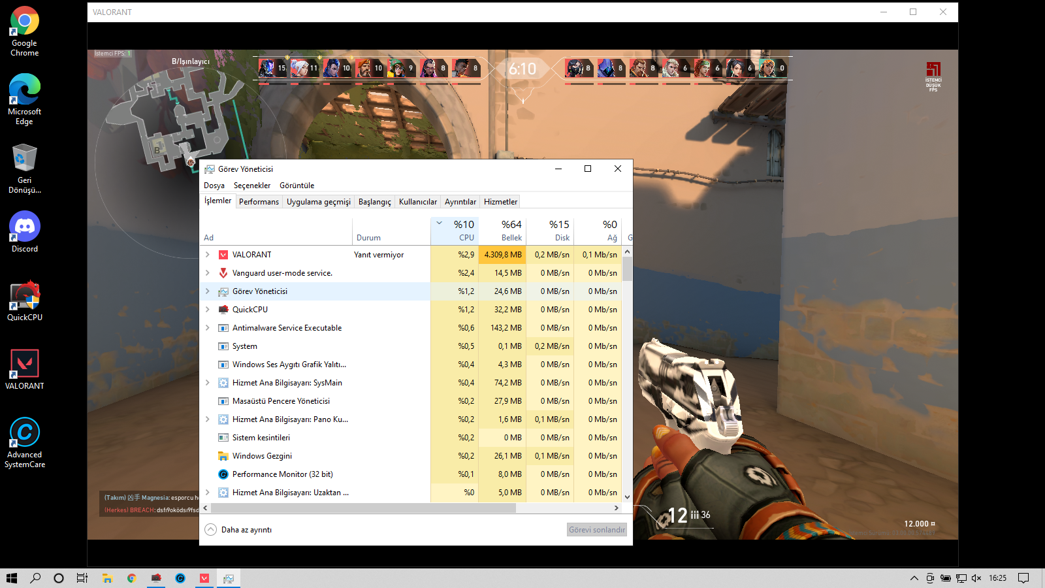Click the Hizmet Ana Bilgisayarı: SysMain gear icon

tap(223, 383)
